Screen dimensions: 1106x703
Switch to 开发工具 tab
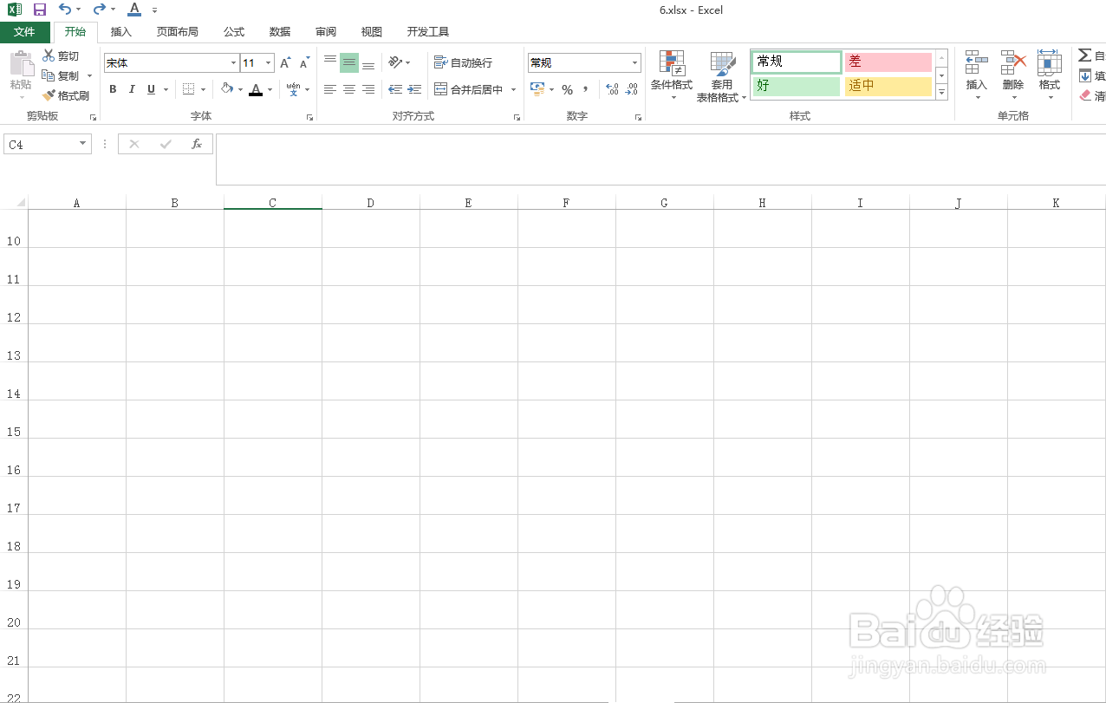point(428,32)
